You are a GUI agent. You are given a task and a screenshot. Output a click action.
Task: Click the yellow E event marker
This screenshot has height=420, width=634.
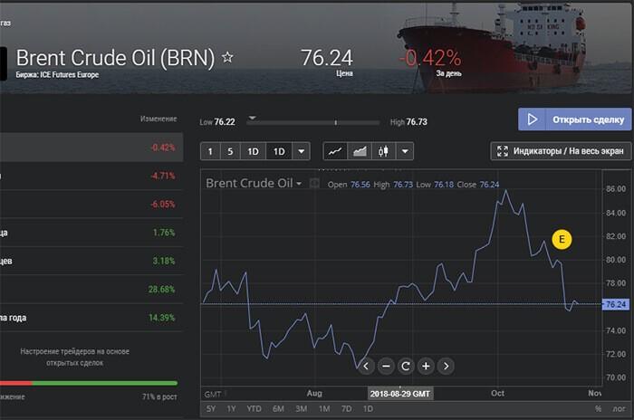coord(562,239)
